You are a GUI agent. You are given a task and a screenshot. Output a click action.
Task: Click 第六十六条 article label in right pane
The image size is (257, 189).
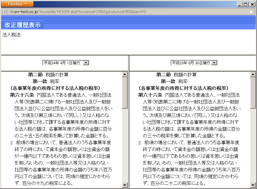pyautogui.click(x=150, y=95)
